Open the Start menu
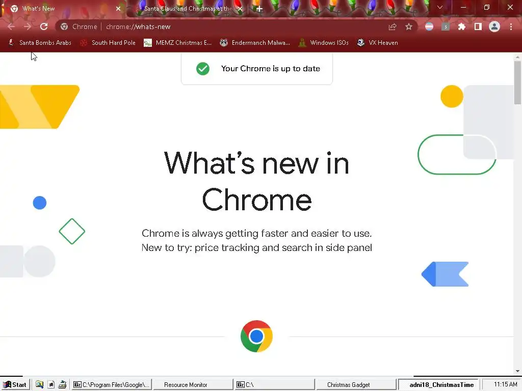This screenshot has width=522, height=391. 15,385
